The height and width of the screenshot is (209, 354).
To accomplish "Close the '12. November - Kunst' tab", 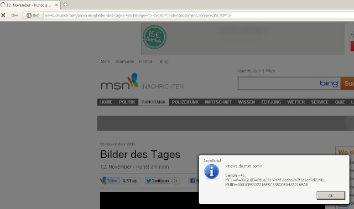I will tap(56, 5).
